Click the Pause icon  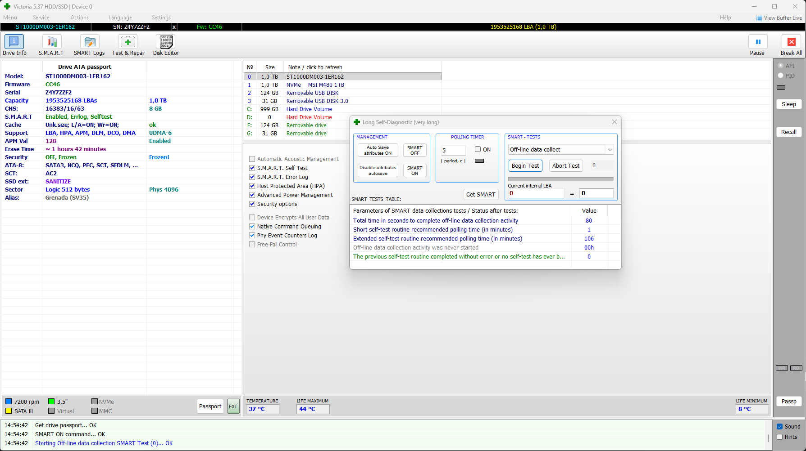(x=758, y=42)
